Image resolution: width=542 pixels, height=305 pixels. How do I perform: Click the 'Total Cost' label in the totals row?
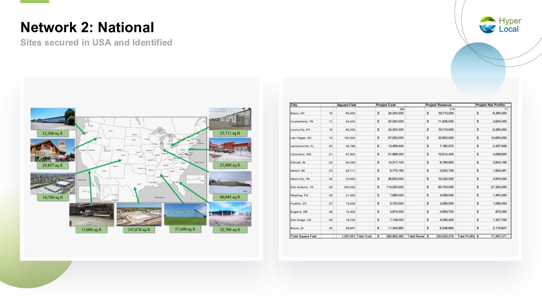pyautogui.click(x=364, y=236)
